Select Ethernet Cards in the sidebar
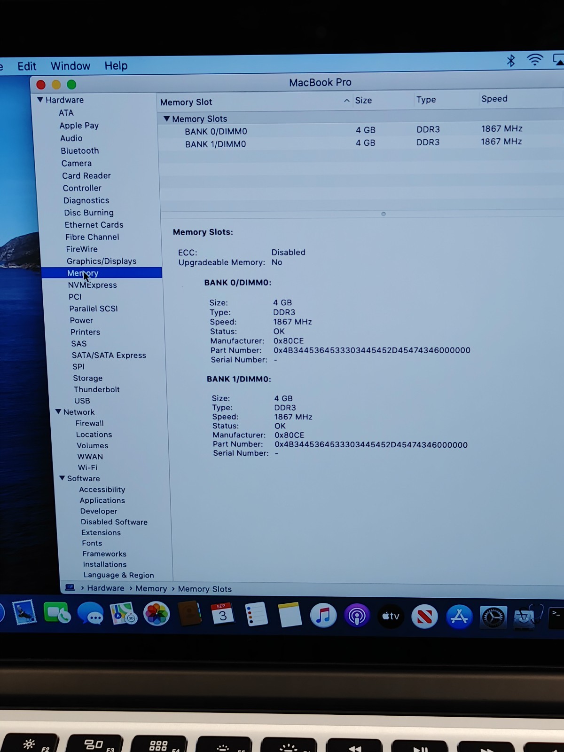This screenshot has width=564, height=752. coord(94,225)
